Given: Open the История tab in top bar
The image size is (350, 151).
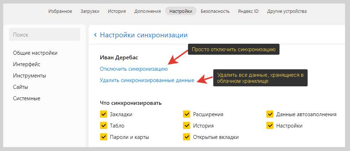Looking at the screenshot, I should [117, 11].
